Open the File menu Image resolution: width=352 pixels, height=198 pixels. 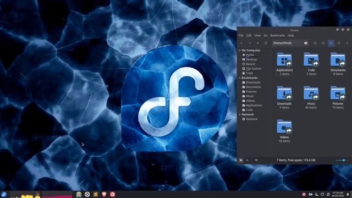(241, 35)
